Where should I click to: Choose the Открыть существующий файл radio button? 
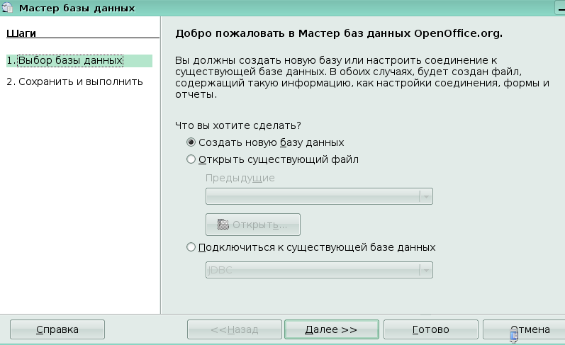(191, 159)
